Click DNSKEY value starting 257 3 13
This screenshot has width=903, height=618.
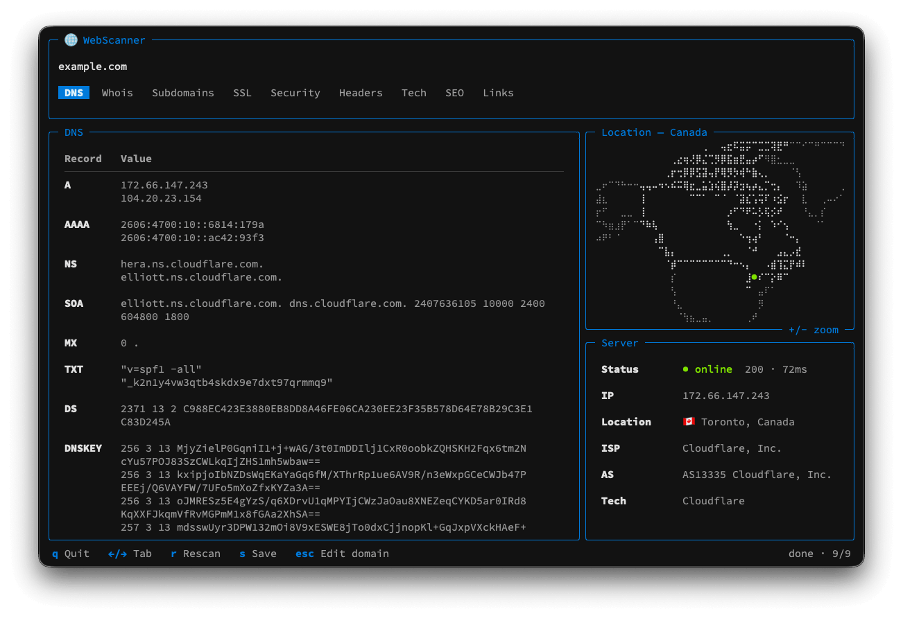point(324,528)
